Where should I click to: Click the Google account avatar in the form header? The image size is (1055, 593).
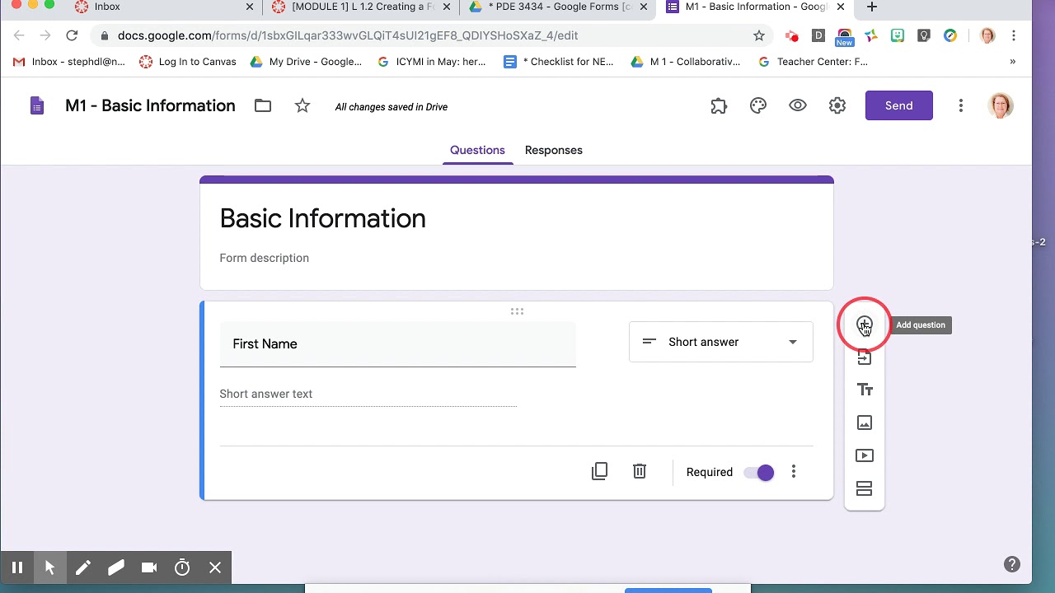(1001, 105)
